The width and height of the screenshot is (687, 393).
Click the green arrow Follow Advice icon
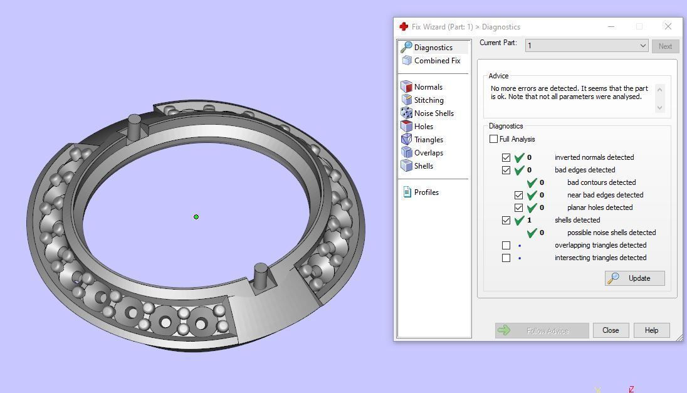(x=504, y=330)
